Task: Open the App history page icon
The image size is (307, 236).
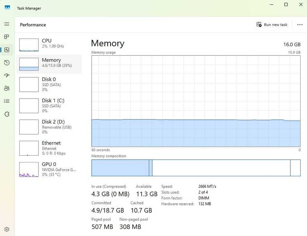Action: tap(7, 62)
